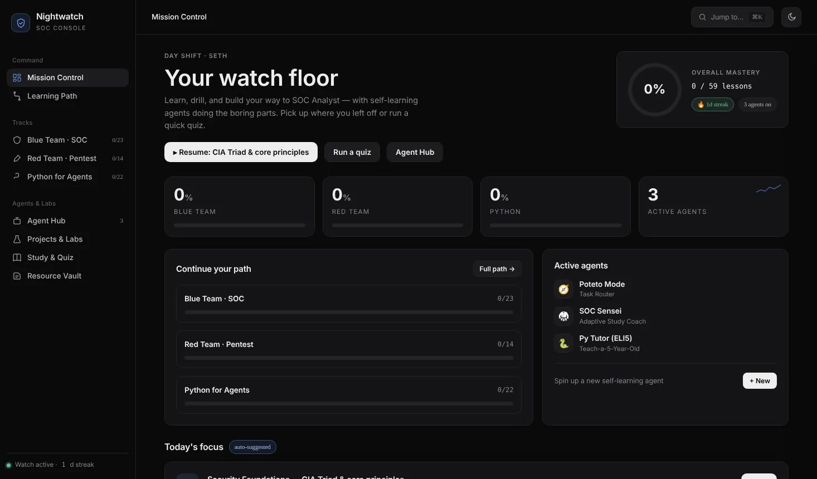The width and height of the screenshot is (817, 479).
Task: Select Poteto Mode agent name
Action: (x=602, y=285)
